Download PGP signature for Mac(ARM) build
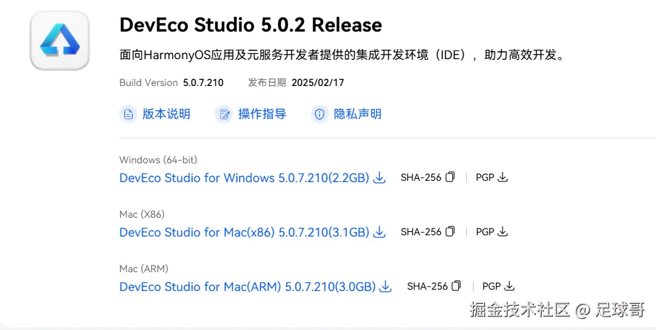656x330 pixels. [509, 286]
